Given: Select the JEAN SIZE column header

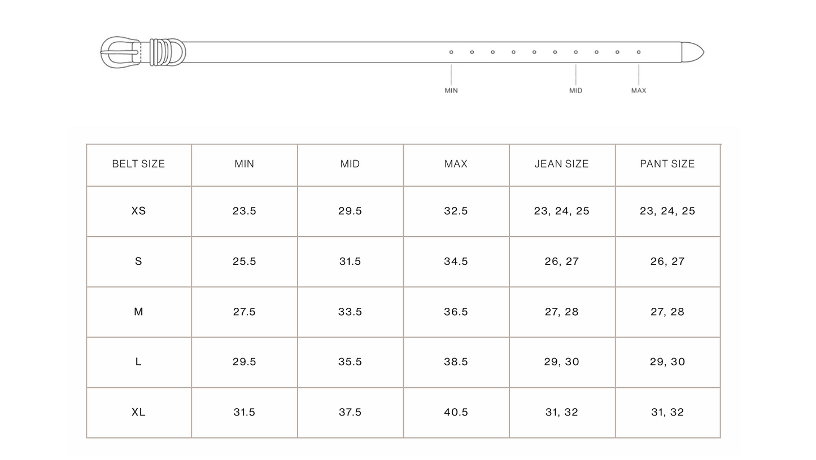Looking at the screenshot, I should coord(562,164).
